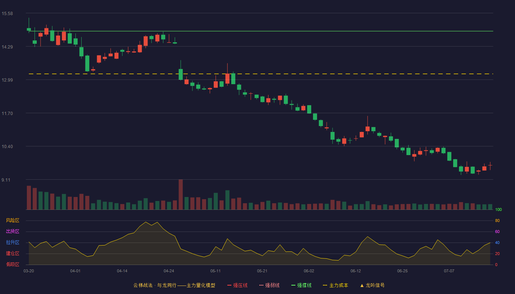Click the 12.99 price axis label
Screen dimensions: 515x294
coord(7,80)
